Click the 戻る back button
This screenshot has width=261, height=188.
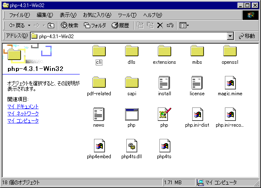(x=17, y=26)
